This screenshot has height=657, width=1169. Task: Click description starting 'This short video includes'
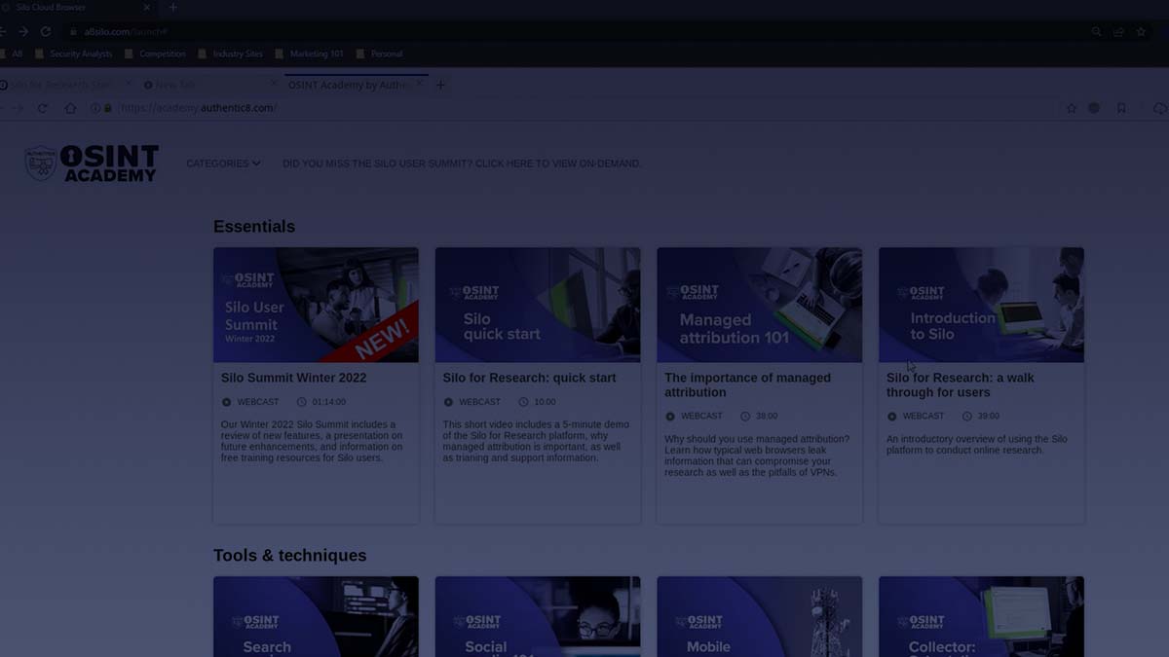537,441
